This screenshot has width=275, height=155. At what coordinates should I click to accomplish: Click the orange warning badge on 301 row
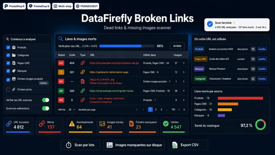(x=61, y=72)
